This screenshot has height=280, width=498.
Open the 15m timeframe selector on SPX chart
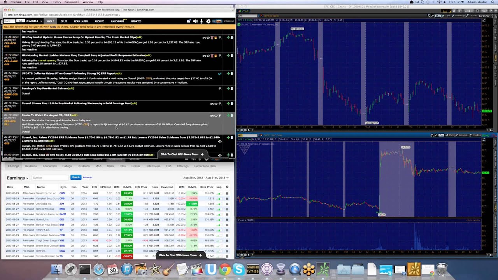tap(438, 16)
